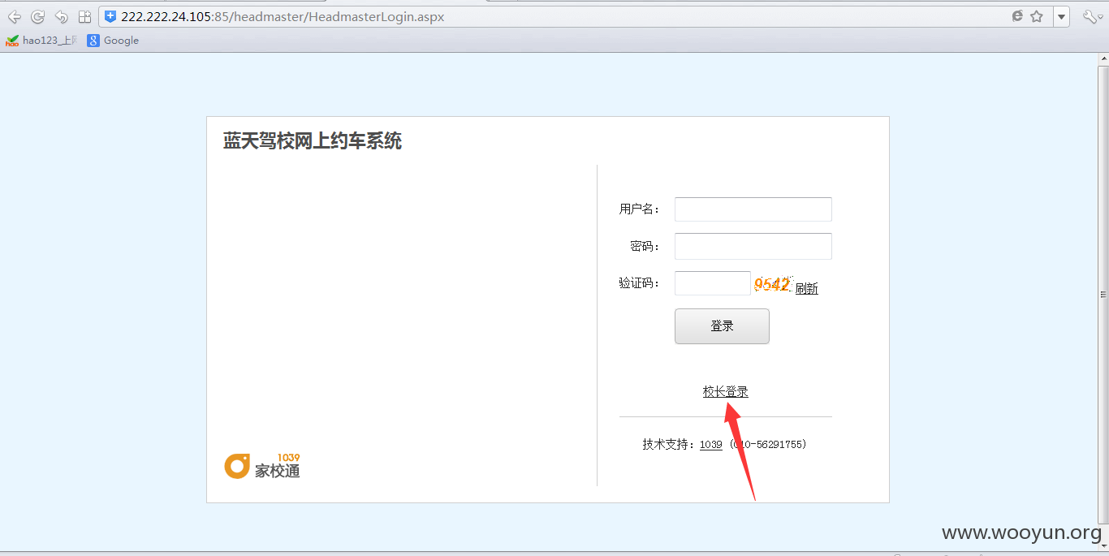1109x556 pixels.
Task: Click the compatibility mode icon in address bar
Action: [x=1017, y=16]
